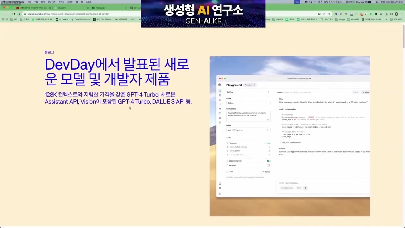
Task: Click the Bluetooth icon in menu bar
Action: click(x=319, y=2)
